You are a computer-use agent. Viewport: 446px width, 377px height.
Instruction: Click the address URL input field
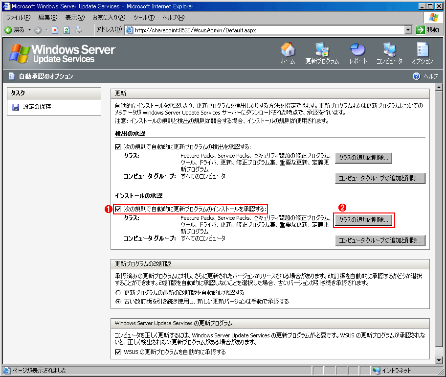[269, 30]
